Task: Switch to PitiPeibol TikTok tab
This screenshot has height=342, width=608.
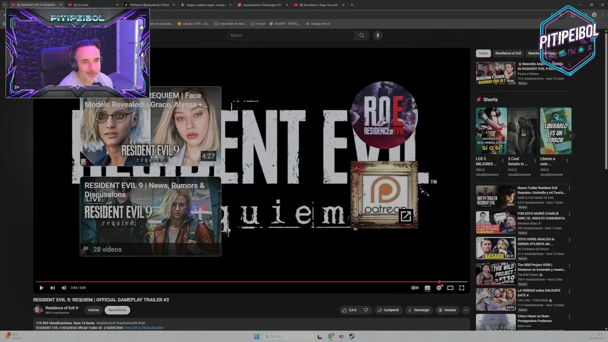Action: [149, 5]
